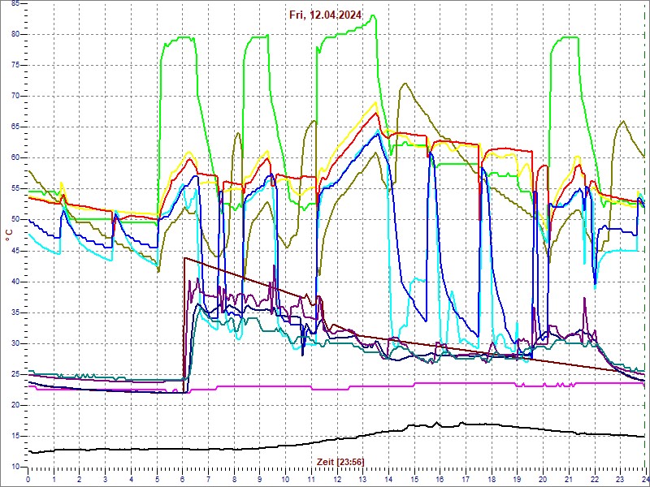Screen dimensions: 650x487
Task: Select the 60 value on temperature axis
Action: tap(15, 158)
